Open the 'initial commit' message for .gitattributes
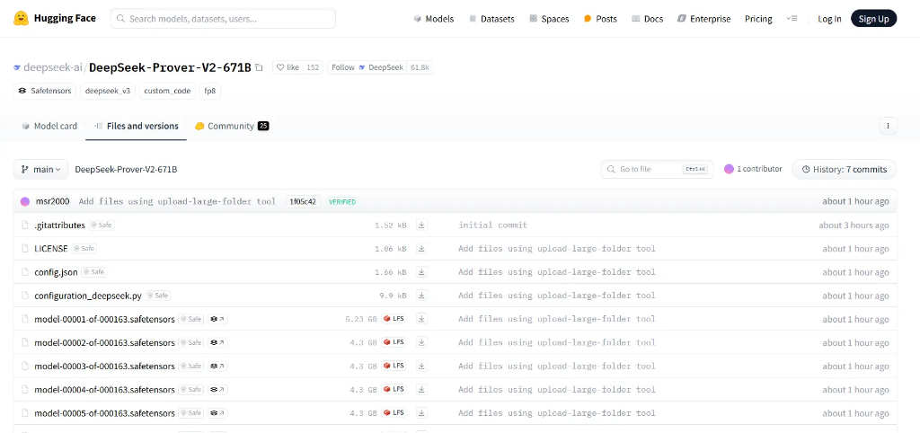Viewport: 920px width, 433px height. click(493, 225)
